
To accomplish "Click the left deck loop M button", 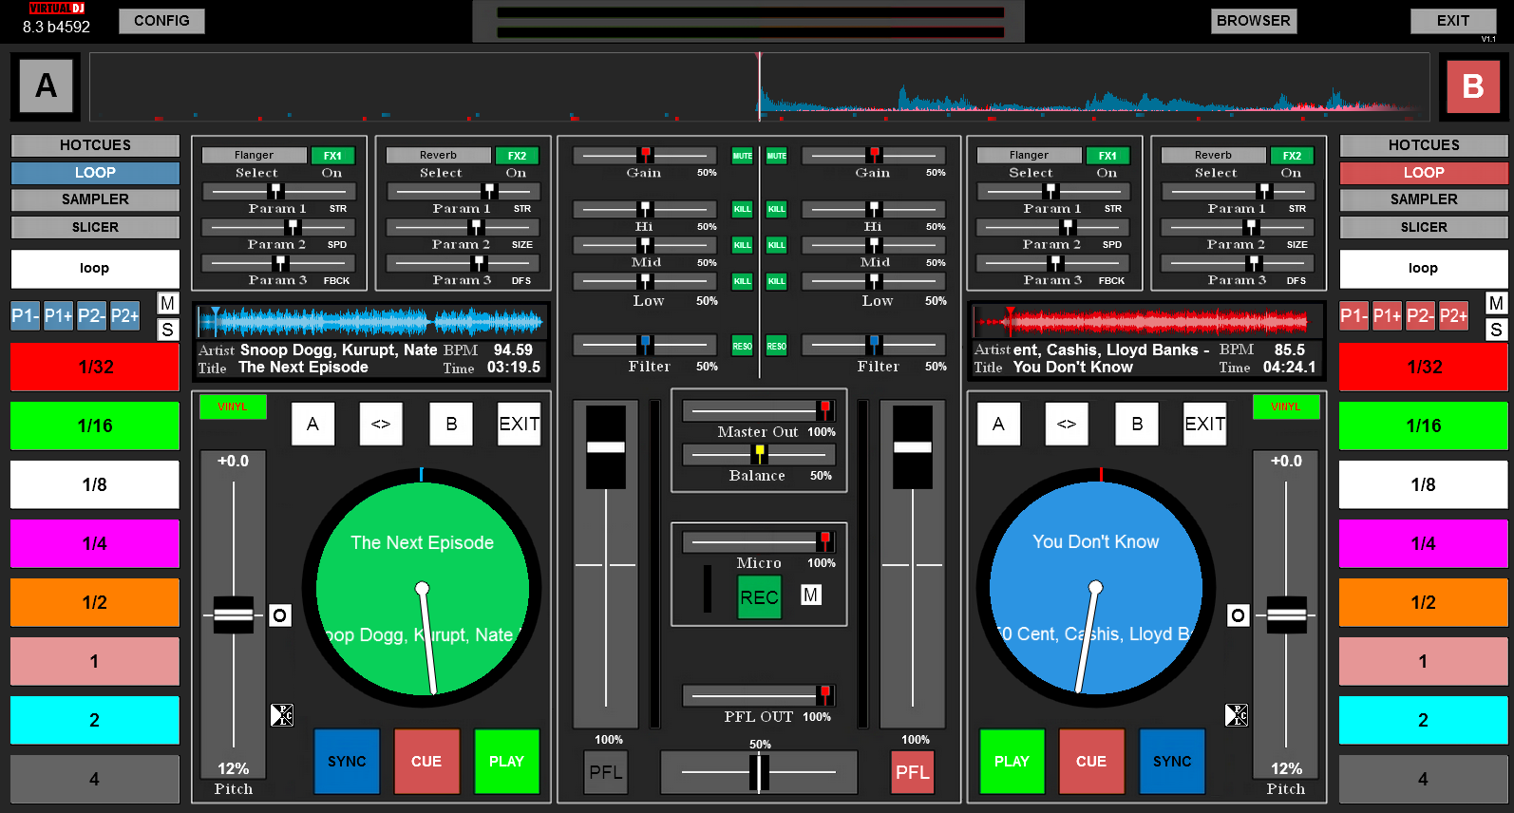I will click(167, 303).
